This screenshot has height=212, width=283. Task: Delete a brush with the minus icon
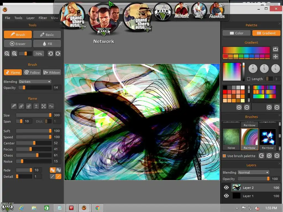(277, 156)
